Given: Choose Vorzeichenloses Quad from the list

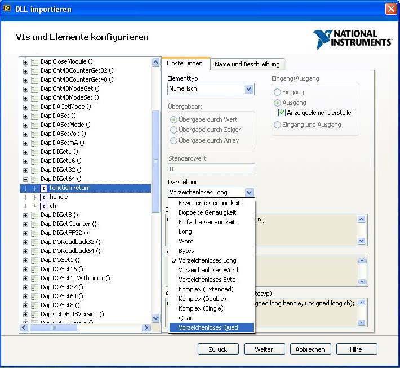Looking at the screenshot, I should 208,327.
